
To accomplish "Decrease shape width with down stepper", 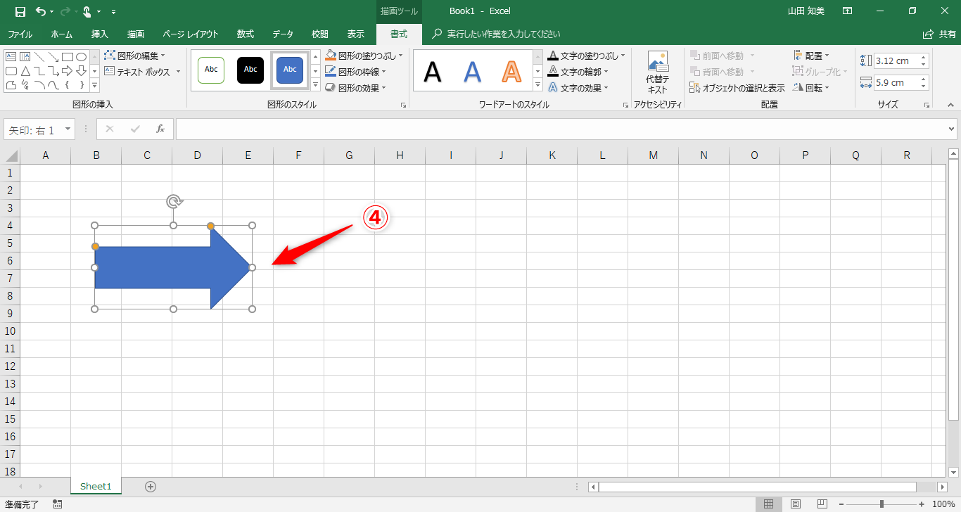I will pyautogui.click(x=924, y=87).
